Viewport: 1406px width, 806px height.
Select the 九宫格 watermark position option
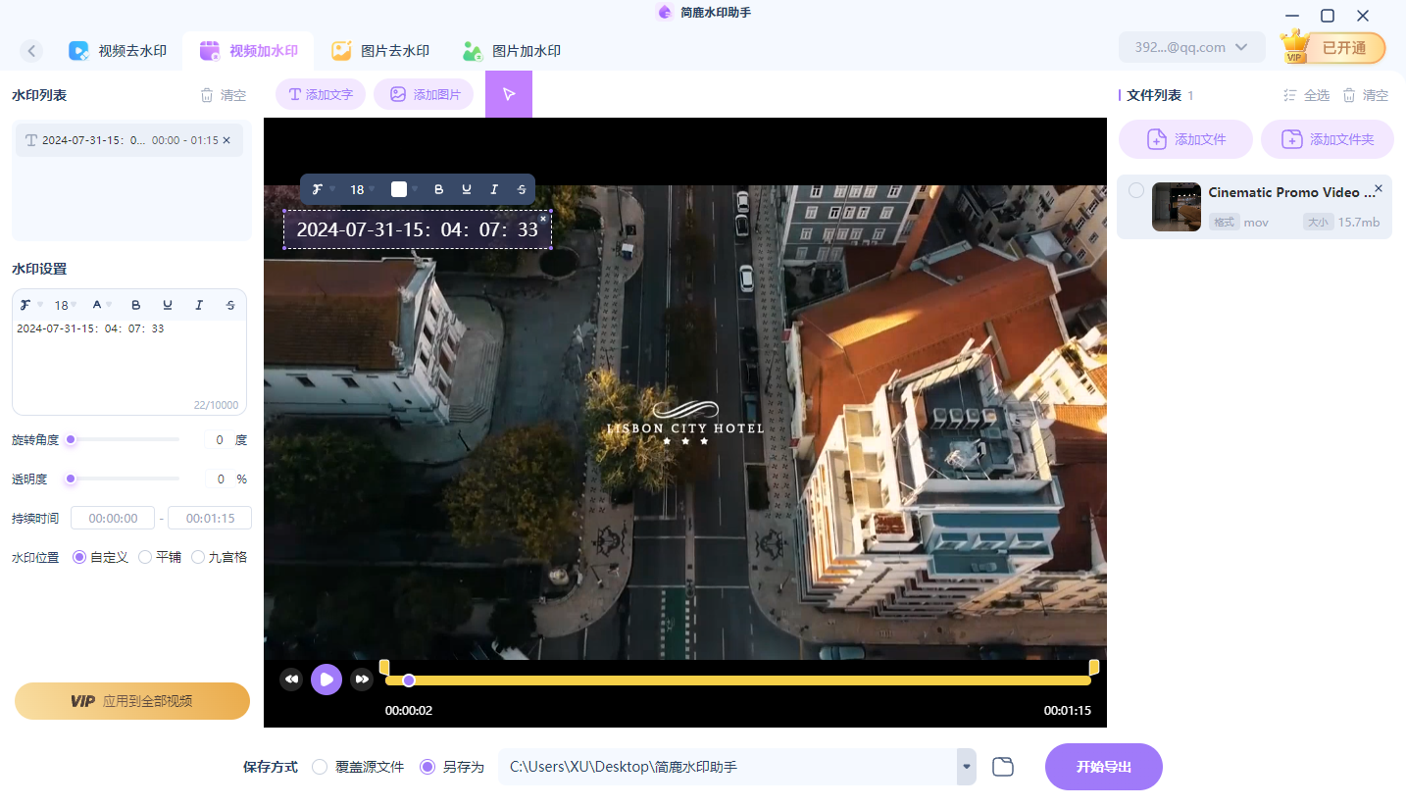click(x=198, y=557)
